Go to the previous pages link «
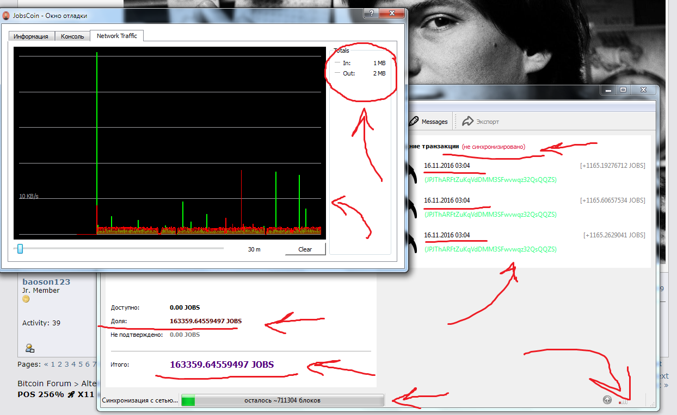677x415 pixels. 46,364
